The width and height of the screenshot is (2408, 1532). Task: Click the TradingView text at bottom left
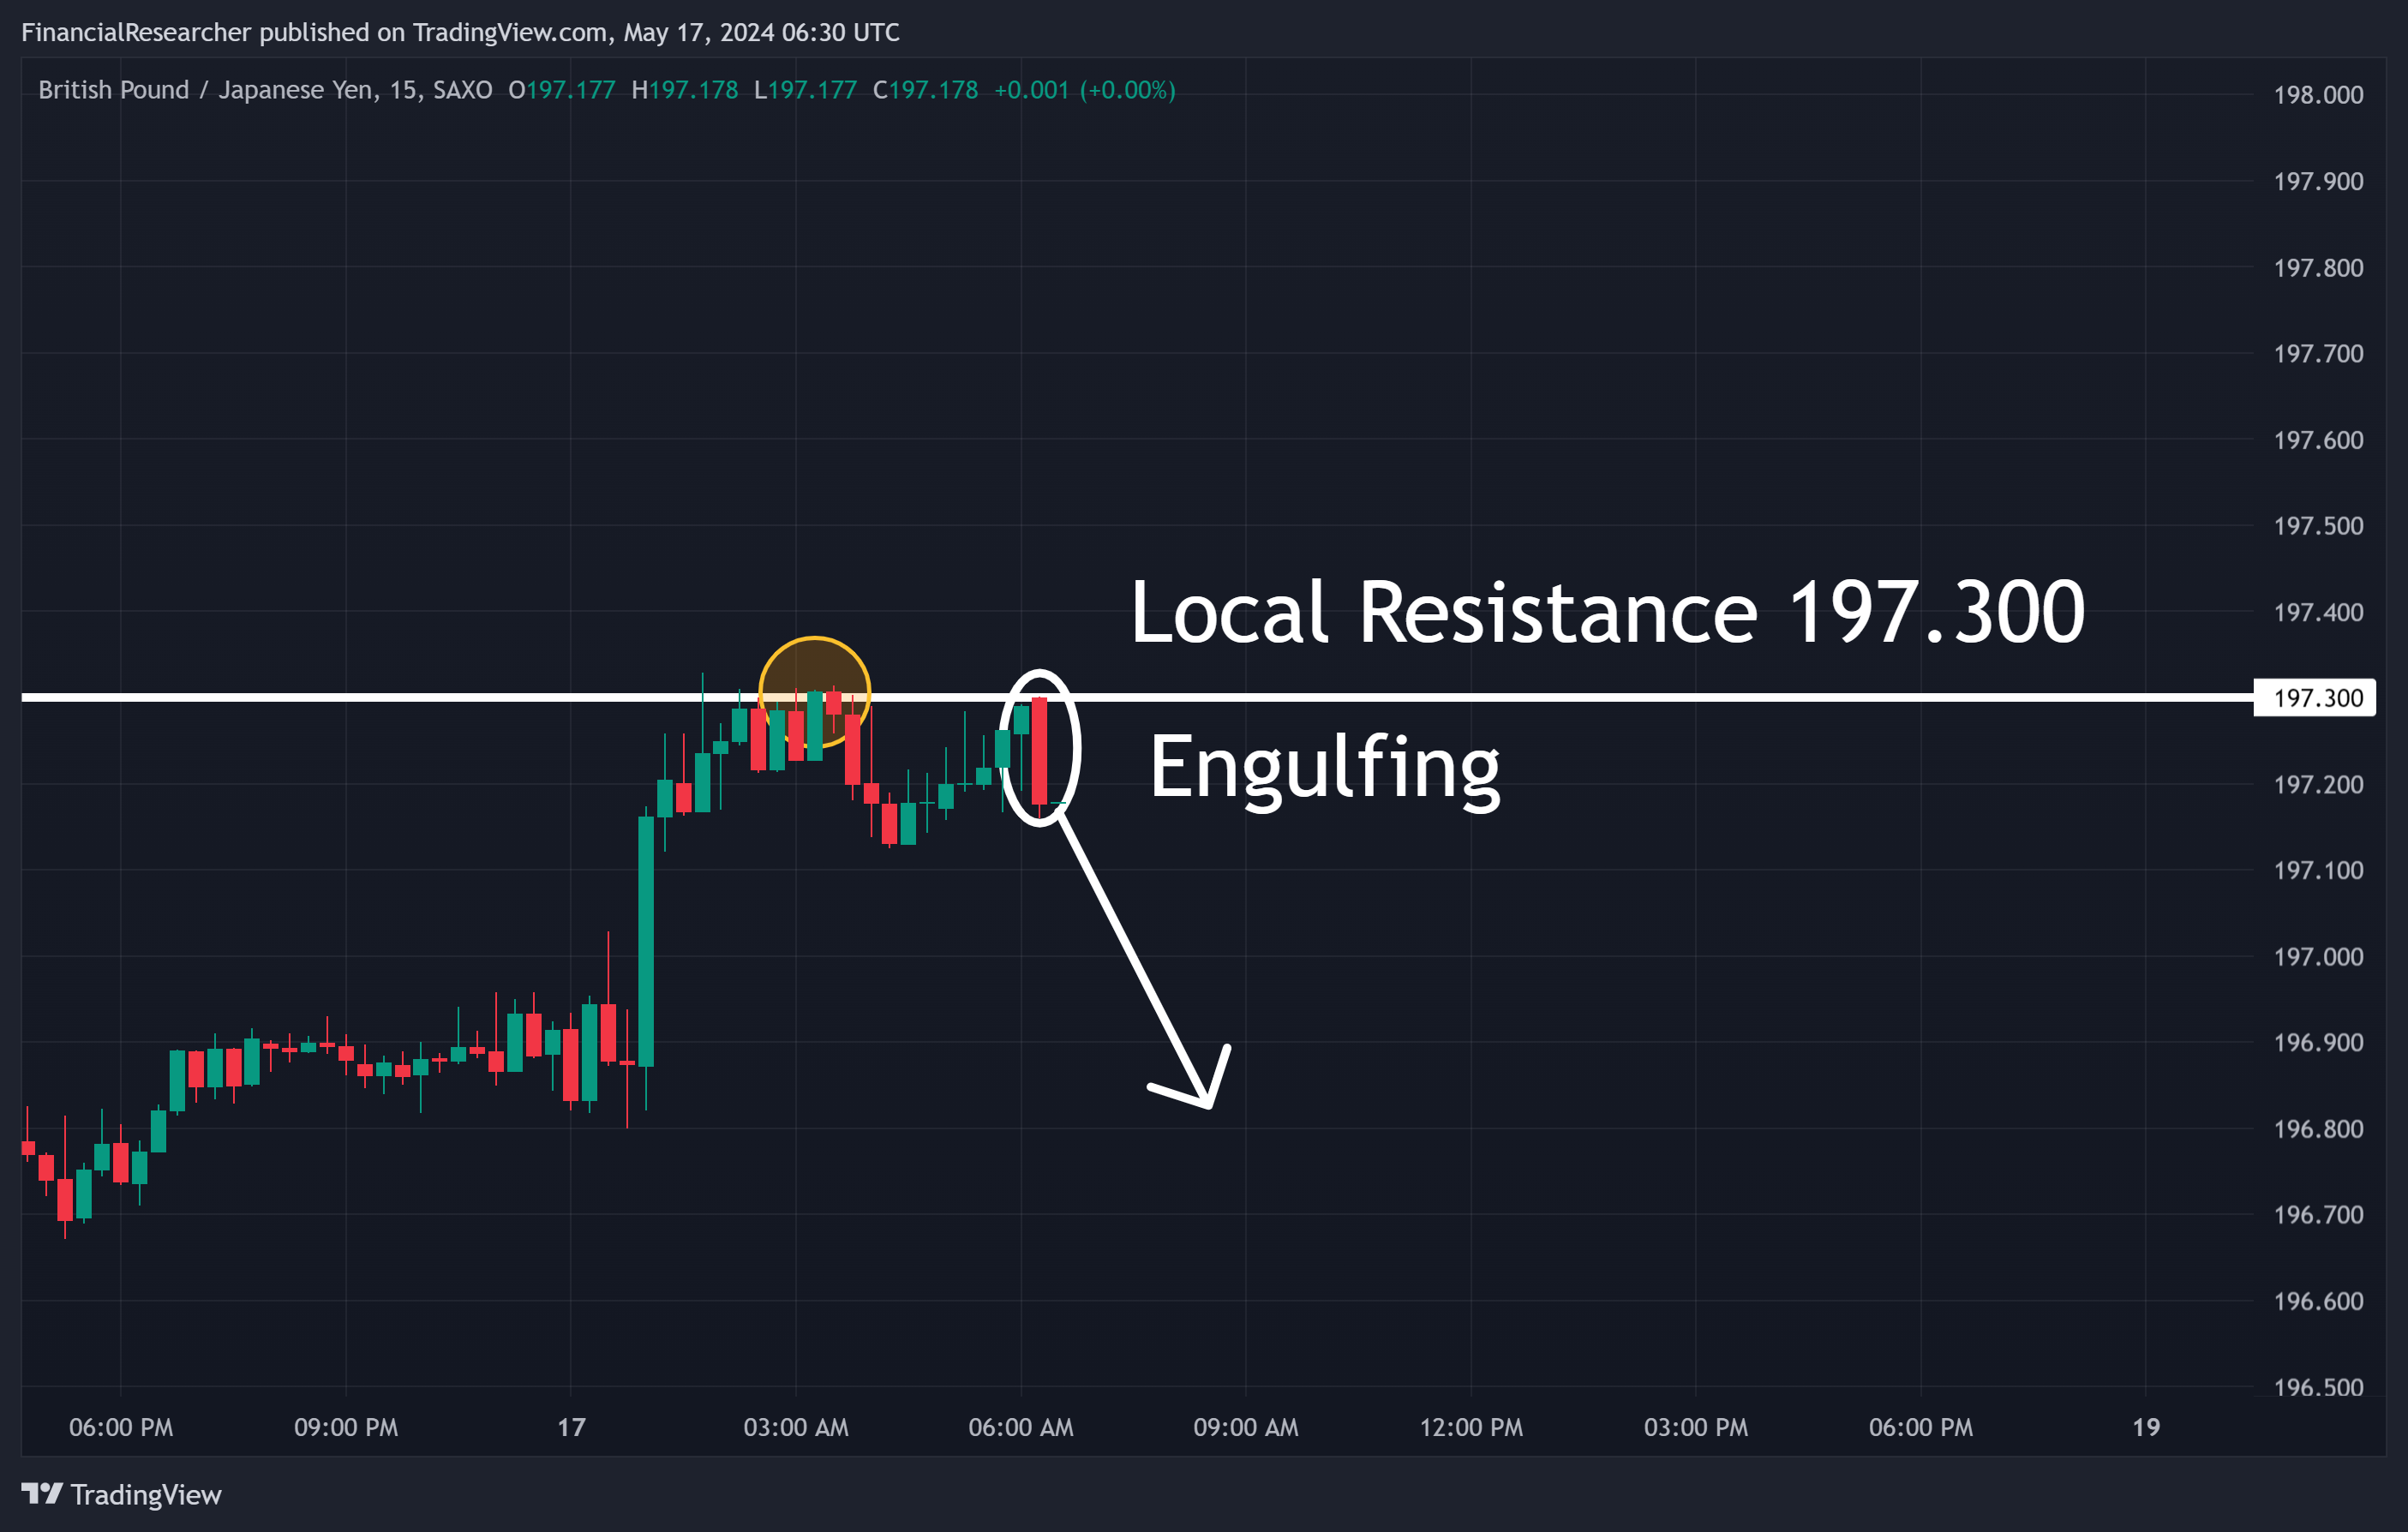pos(146,1494)
